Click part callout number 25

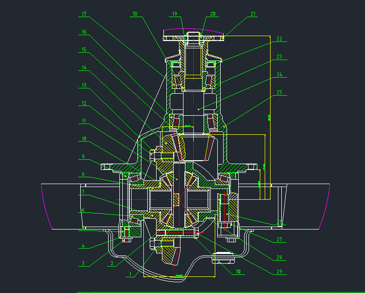(279, 92)
